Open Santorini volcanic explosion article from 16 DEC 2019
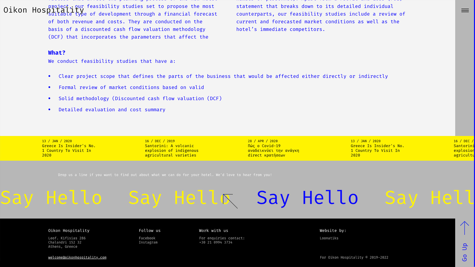Screen dimensions: 475x267 click(x=172, y=148)
